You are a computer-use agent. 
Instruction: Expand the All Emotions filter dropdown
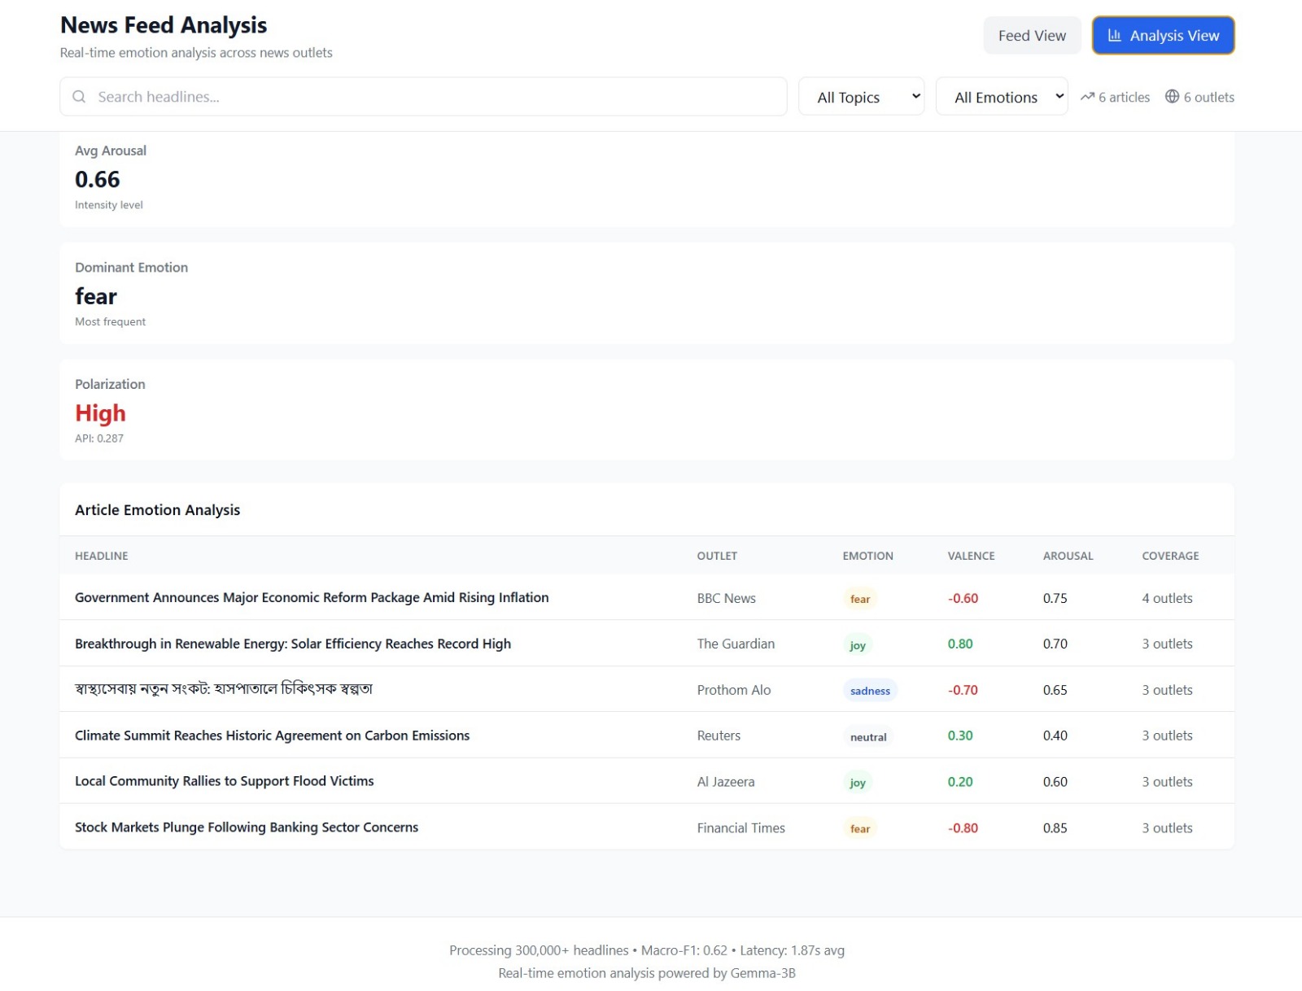(1001, 97)
